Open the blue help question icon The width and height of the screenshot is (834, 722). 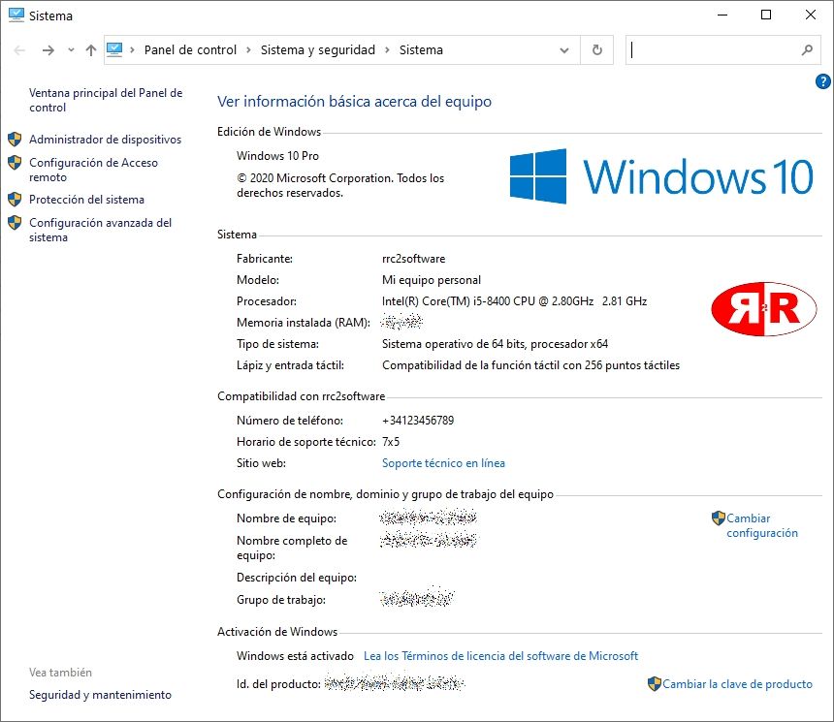(x=822, y=81)
